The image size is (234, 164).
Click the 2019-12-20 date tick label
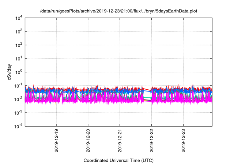click(x=88, y=141)
